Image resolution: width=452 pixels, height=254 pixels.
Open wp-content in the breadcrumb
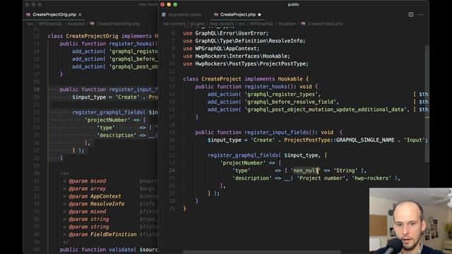tap(174, 23)
